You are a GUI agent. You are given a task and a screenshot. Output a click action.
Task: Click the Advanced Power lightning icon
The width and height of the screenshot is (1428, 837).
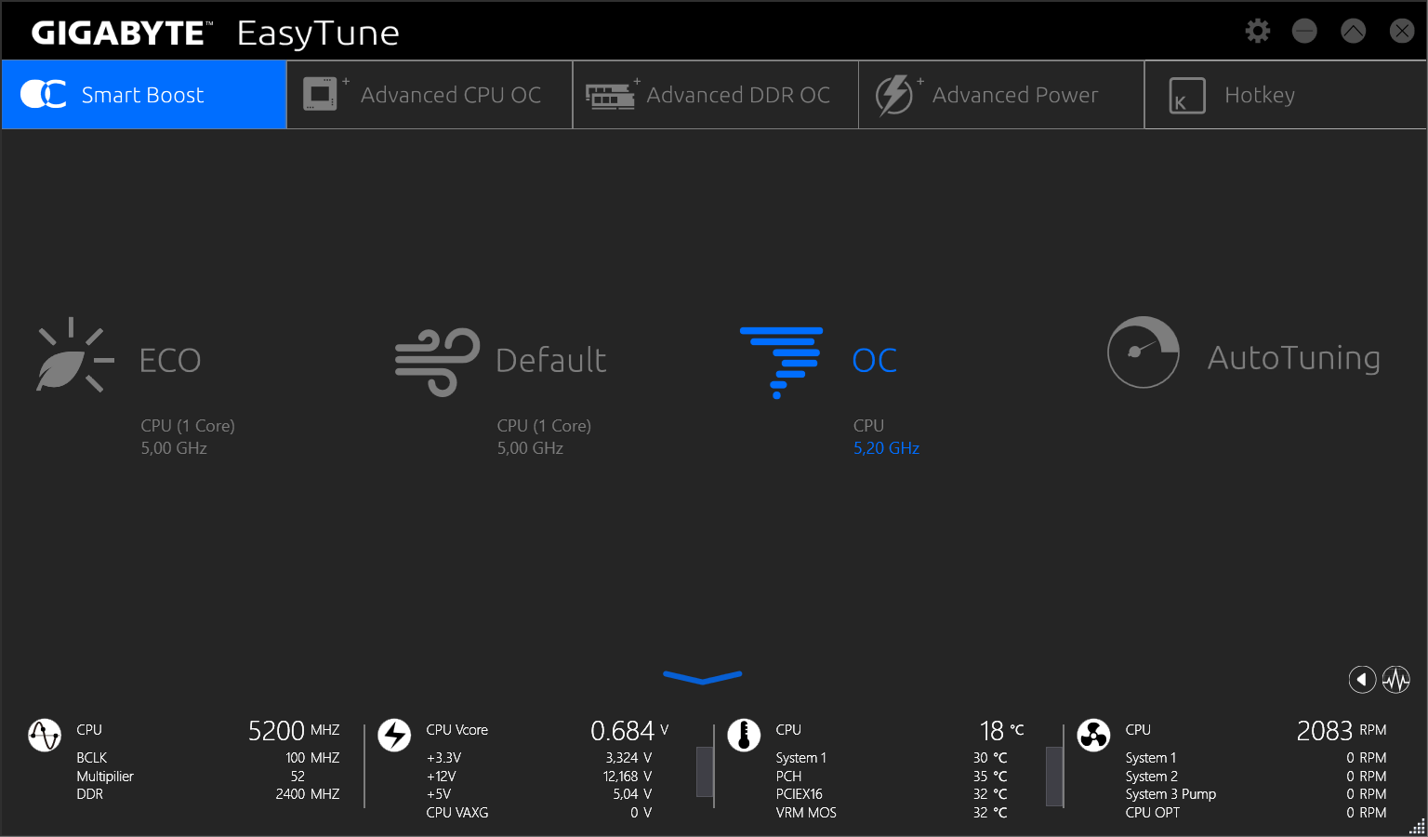pyautogui.click(x=899, y=95)
